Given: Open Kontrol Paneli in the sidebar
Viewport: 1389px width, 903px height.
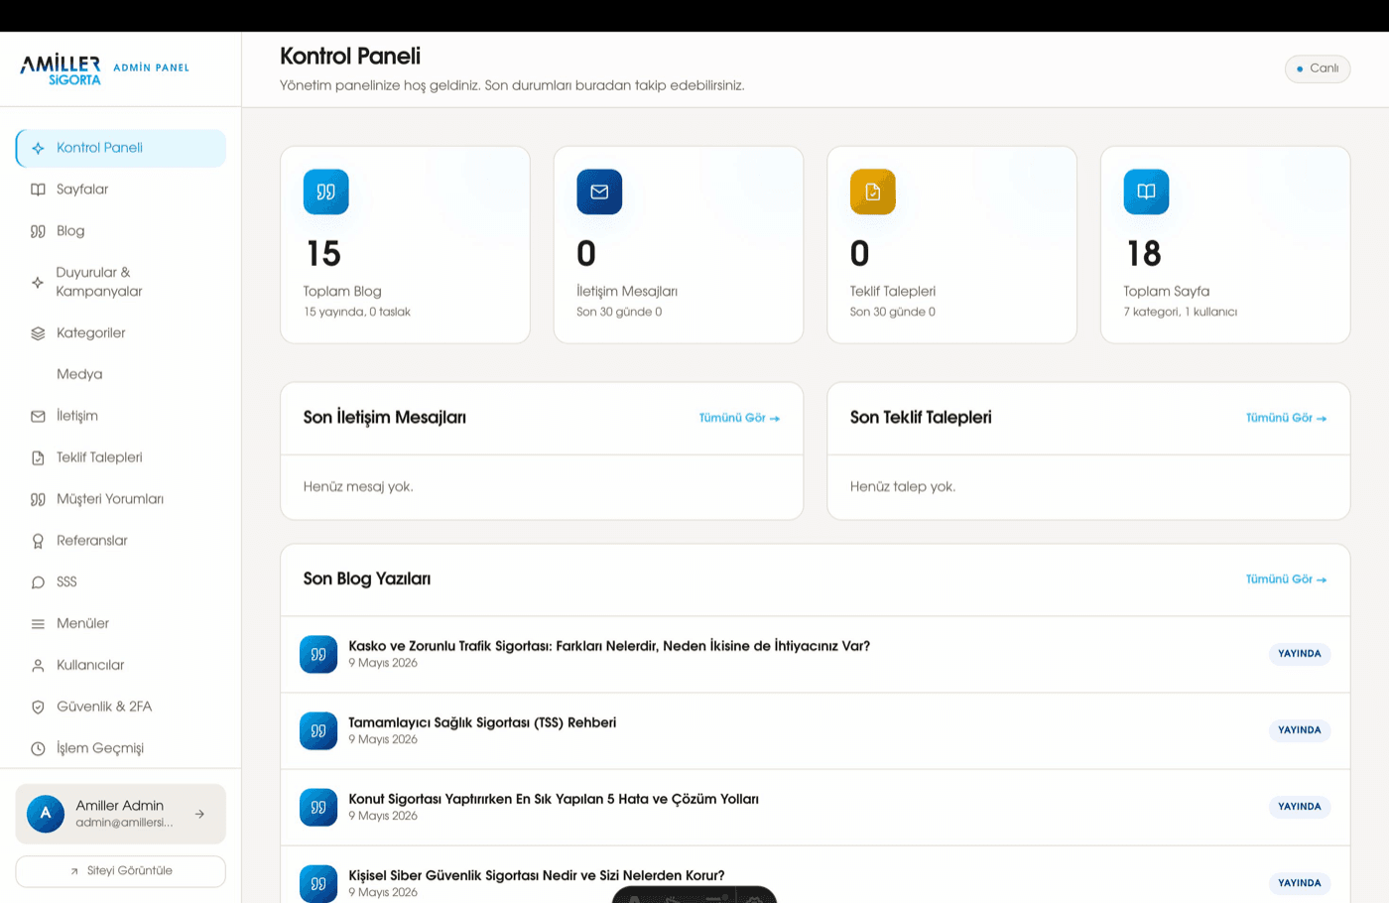Looking at the screenshot, I should point(121,148).
